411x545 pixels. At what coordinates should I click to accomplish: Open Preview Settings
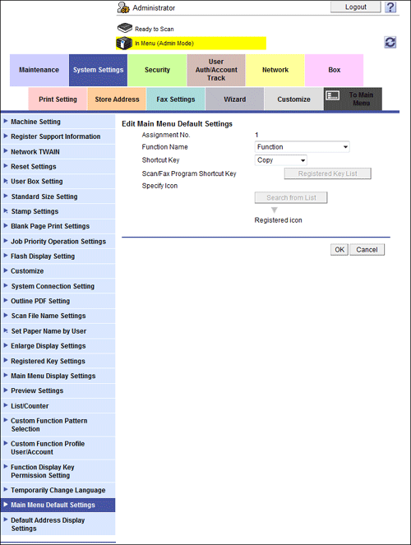(58, 390)
